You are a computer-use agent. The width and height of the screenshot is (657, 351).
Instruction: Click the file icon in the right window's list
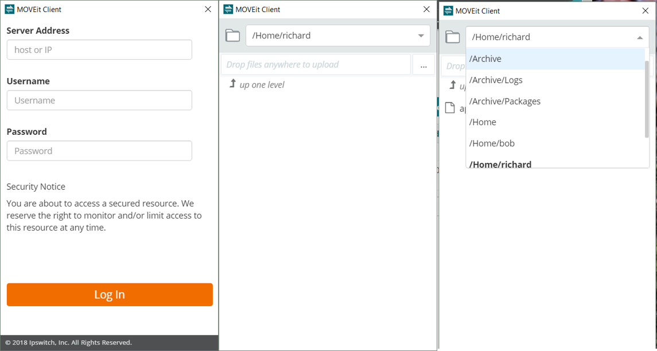coord(450,108)
